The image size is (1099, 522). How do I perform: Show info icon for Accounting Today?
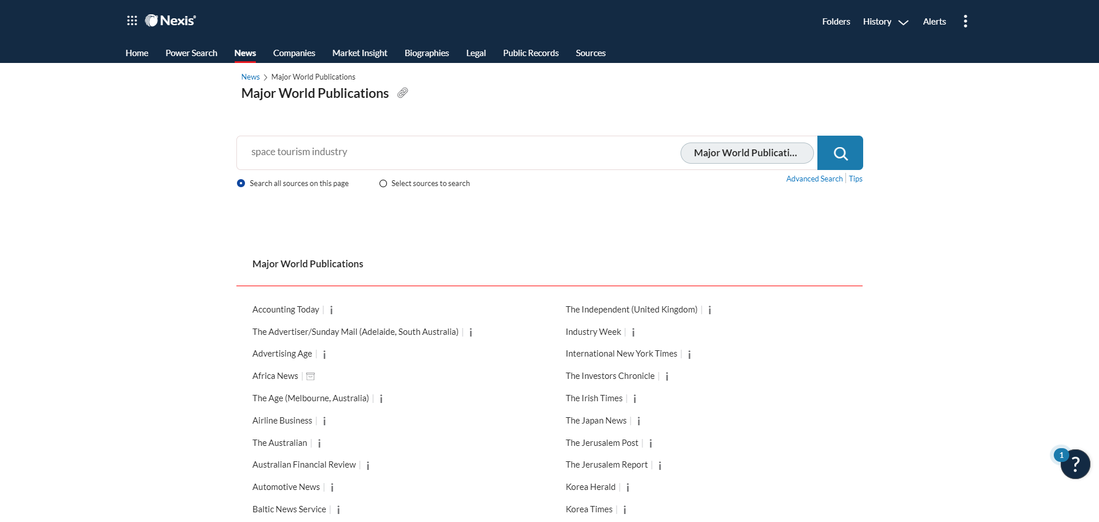tap(331, 310)
